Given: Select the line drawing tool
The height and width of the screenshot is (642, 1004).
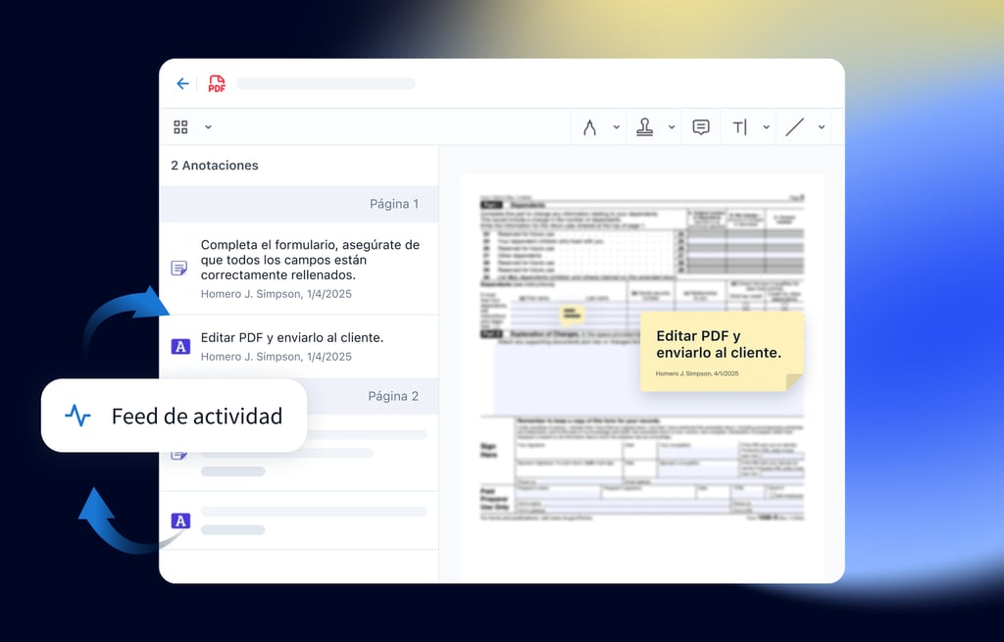Looking at the screenshot, I should coord(795,127).
